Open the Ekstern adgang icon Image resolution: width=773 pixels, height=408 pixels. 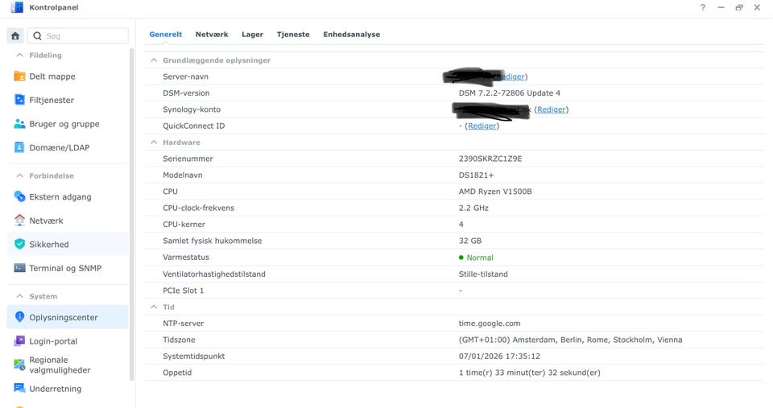click(19, 196)
